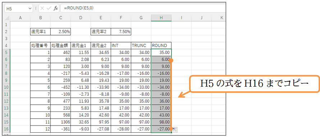The height and width of the screenshot is (137, 320).
Task: Select cell with value 1306
Action: (61, 122)
